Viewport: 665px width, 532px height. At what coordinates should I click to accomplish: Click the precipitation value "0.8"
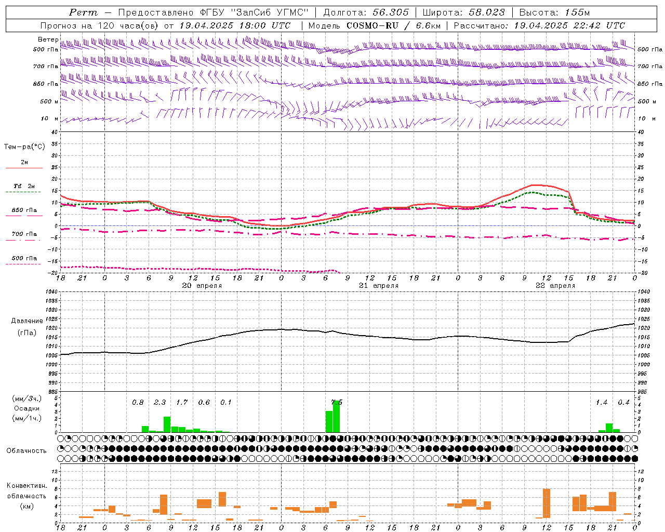pyautogui.click(x=138, y=403)
